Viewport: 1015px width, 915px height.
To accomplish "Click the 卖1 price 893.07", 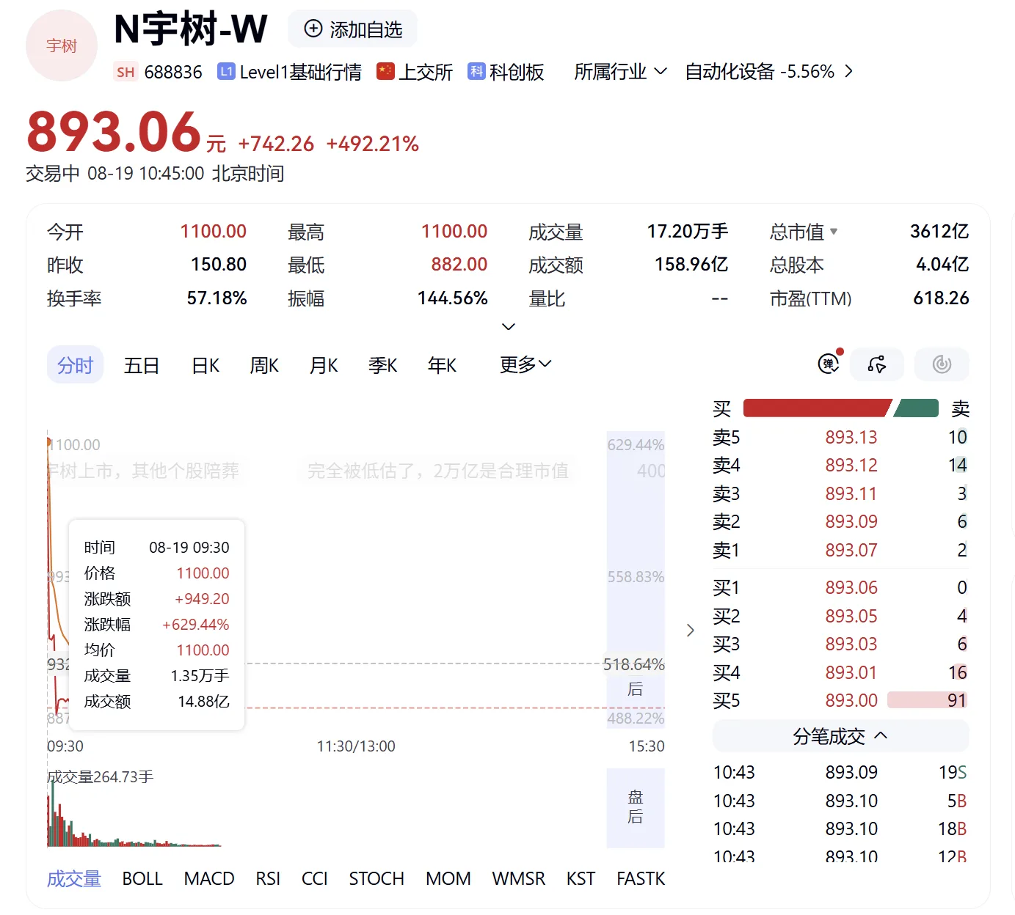I will coord(851,550).
